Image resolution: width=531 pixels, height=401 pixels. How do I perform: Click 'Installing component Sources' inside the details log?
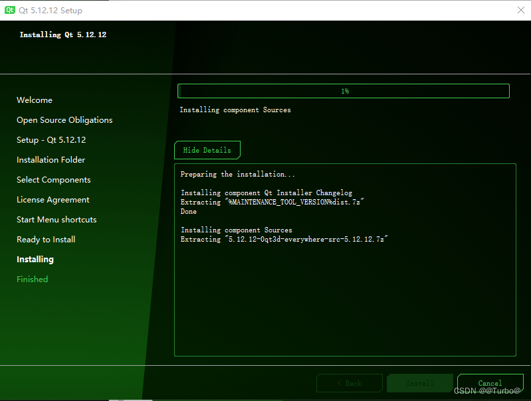[x=237, y=230]
